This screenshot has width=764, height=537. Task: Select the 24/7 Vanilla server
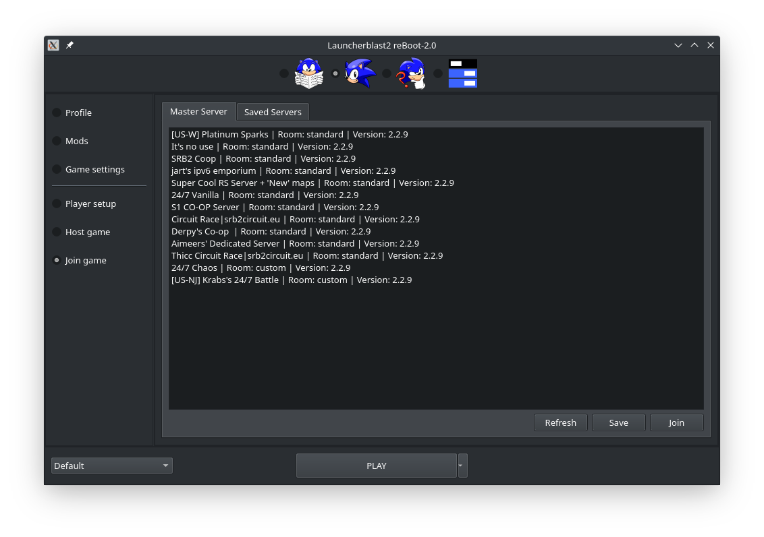436,195
